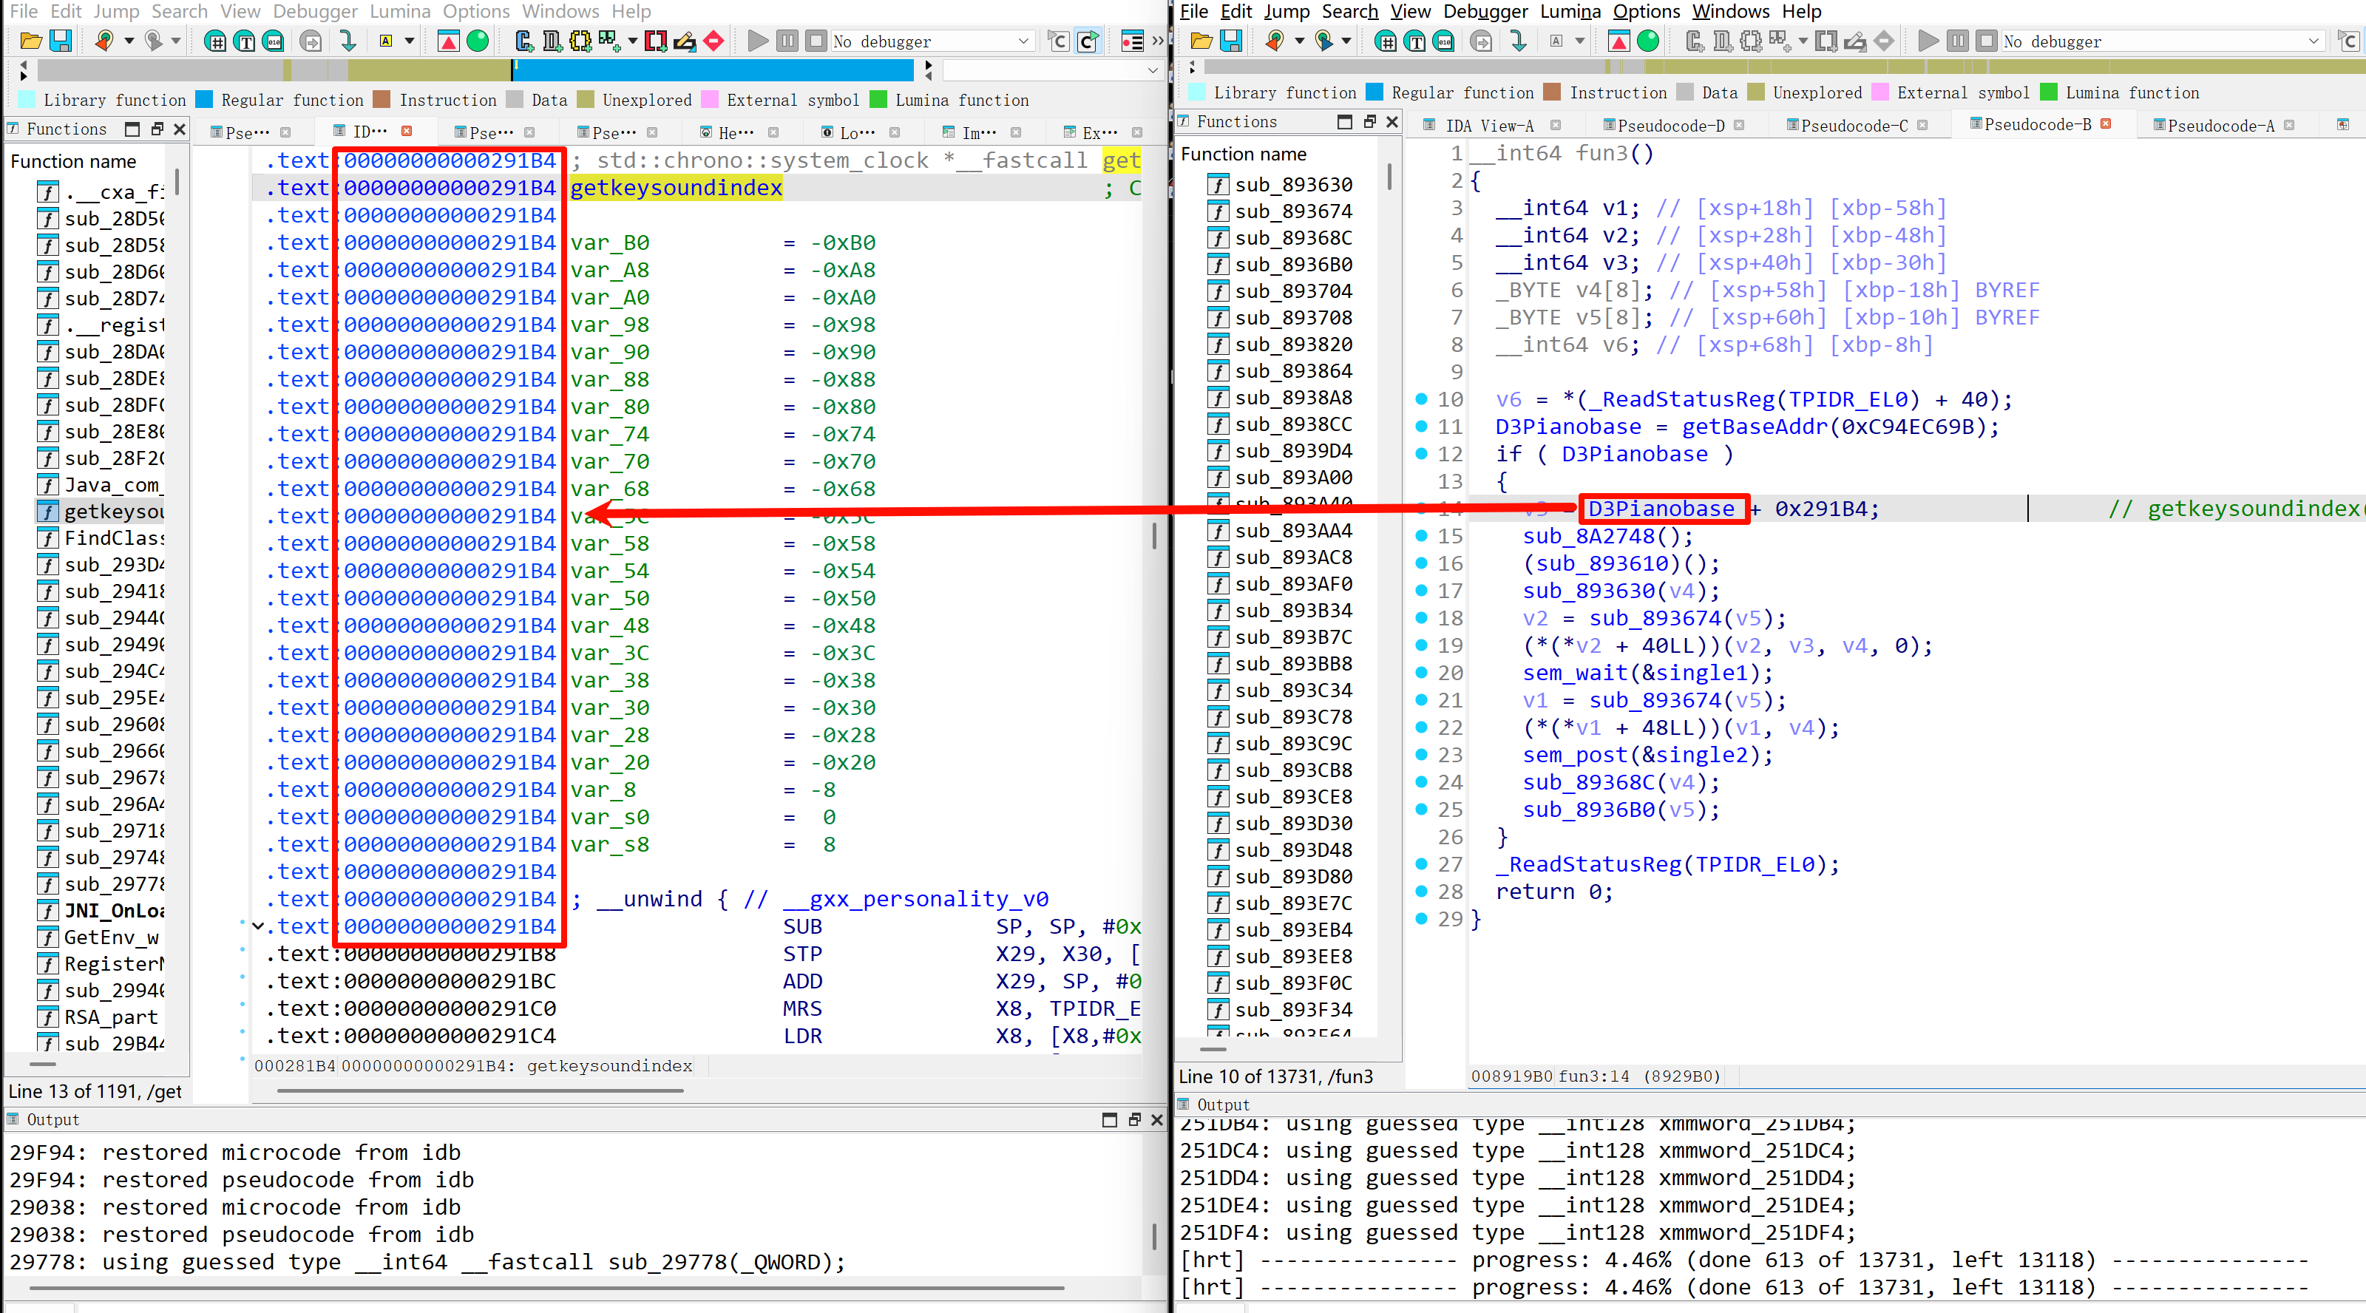This screenshot has width=2366, height=1313.
Task: Click hex '#' view icon in left toolbar
Action: [x=215, y=41]
